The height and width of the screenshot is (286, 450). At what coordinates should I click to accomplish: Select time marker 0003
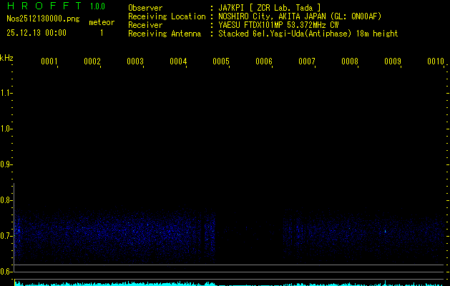tap(135, 61)
